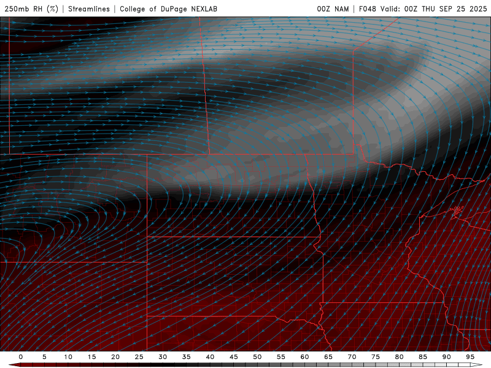
Task: Click the colorbar value "0"
Action: tap(21, 357)
